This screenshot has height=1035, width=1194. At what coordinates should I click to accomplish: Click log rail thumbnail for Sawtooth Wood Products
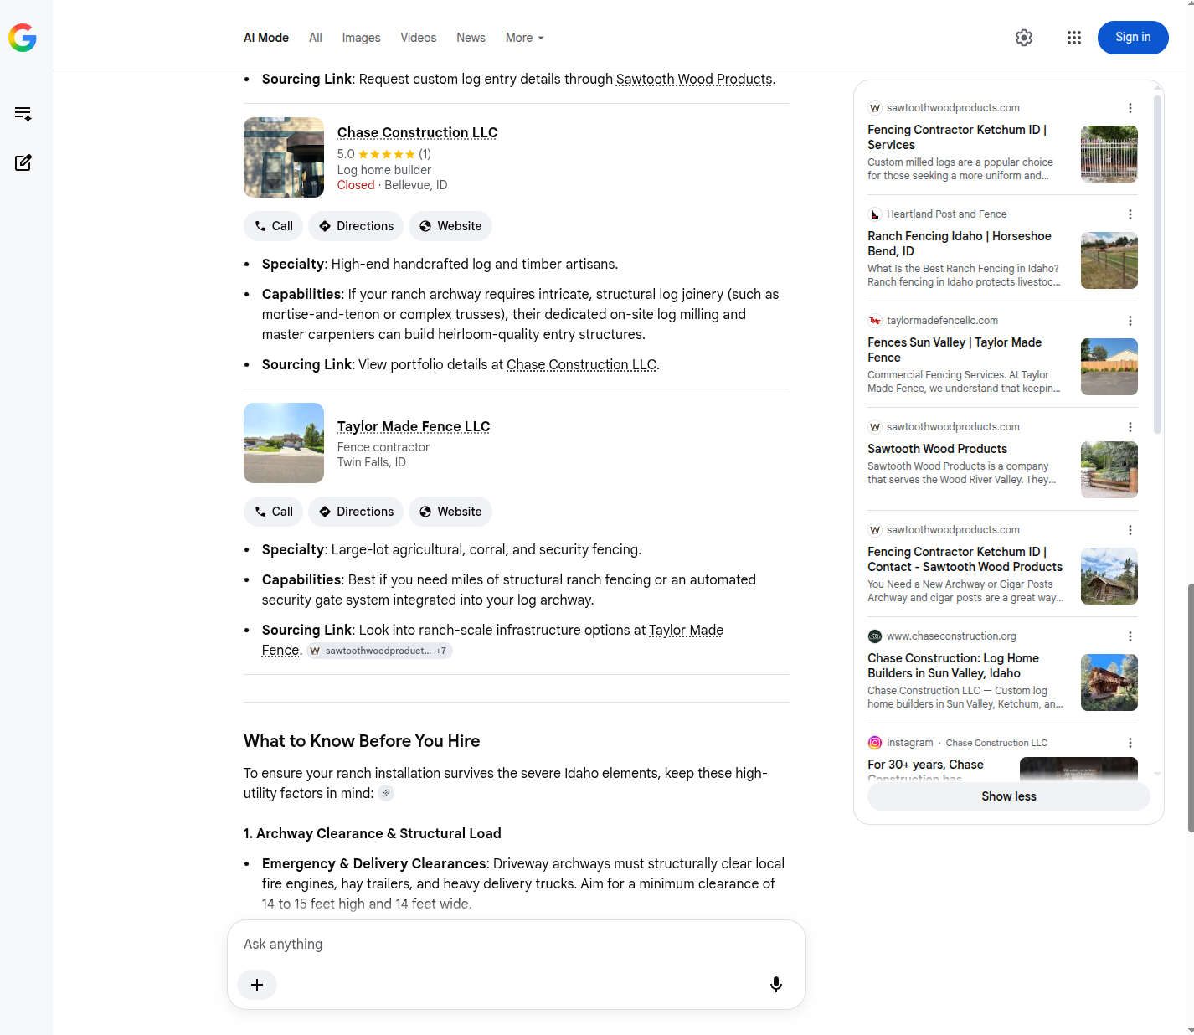coord(1109,470)
